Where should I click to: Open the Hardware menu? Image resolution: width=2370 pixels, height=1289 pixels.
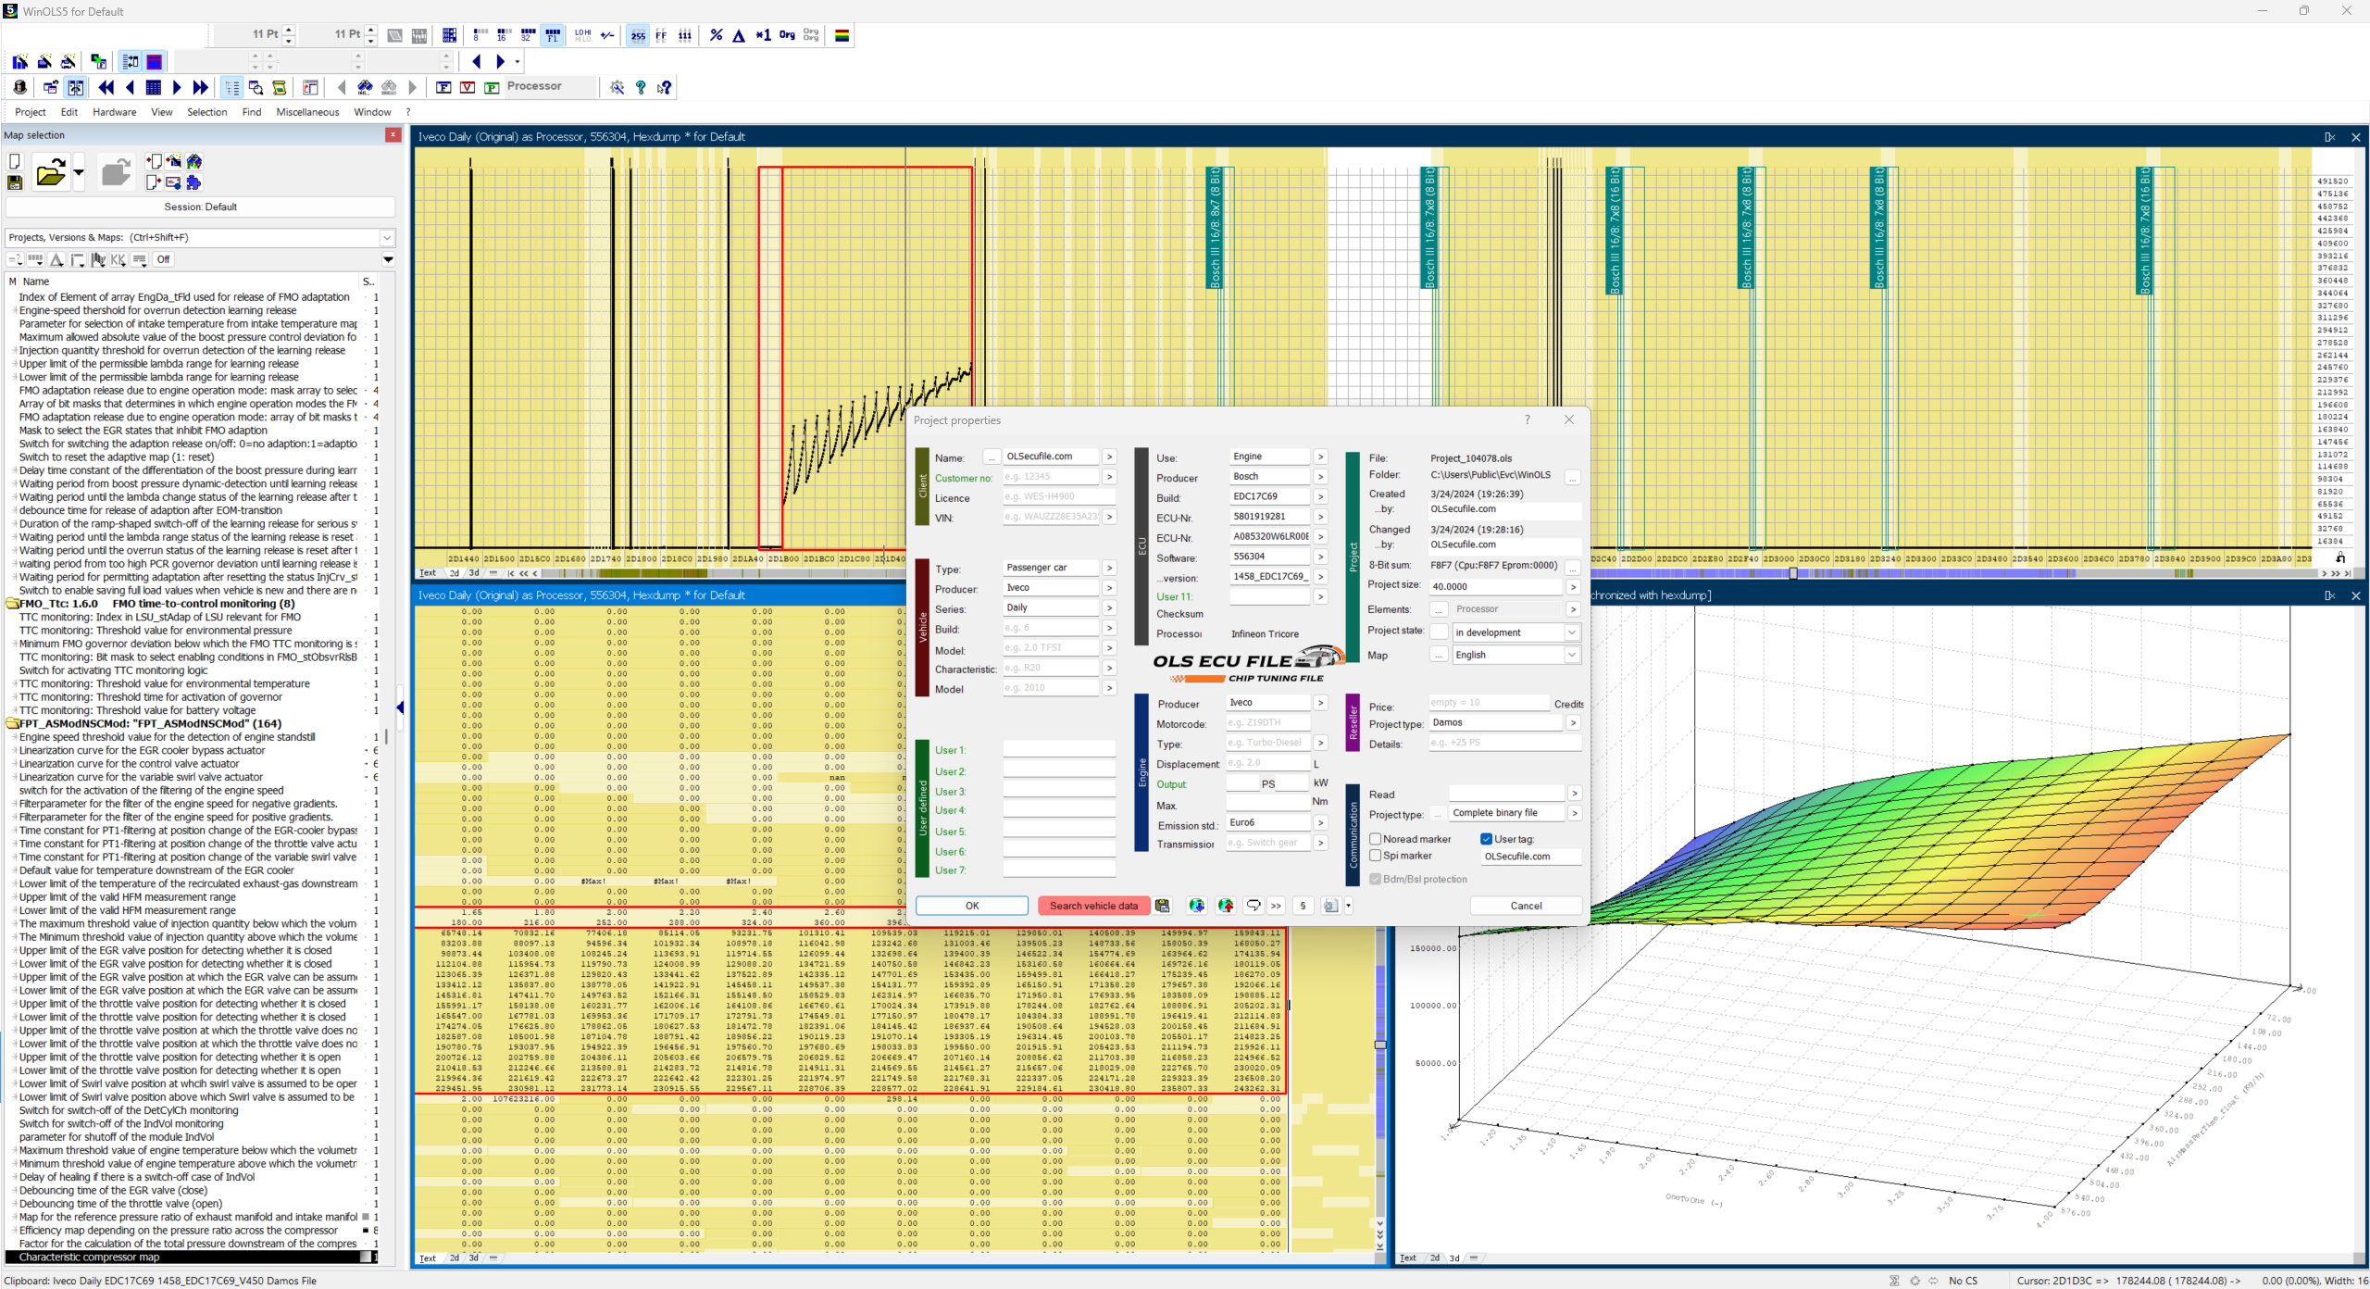pos(114,112)
